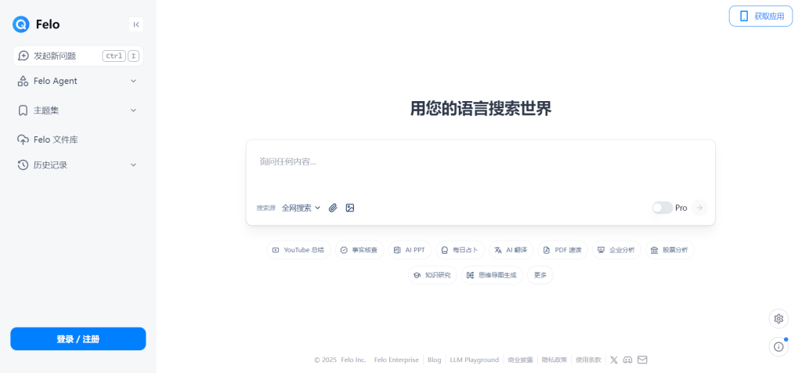
Task: Open the 使用条款 link
Action: click(588, 360)
